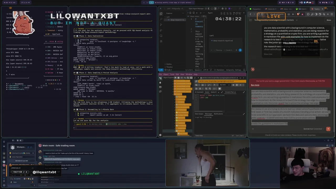Open the browser hamburger menu

[x=332, y=14]
